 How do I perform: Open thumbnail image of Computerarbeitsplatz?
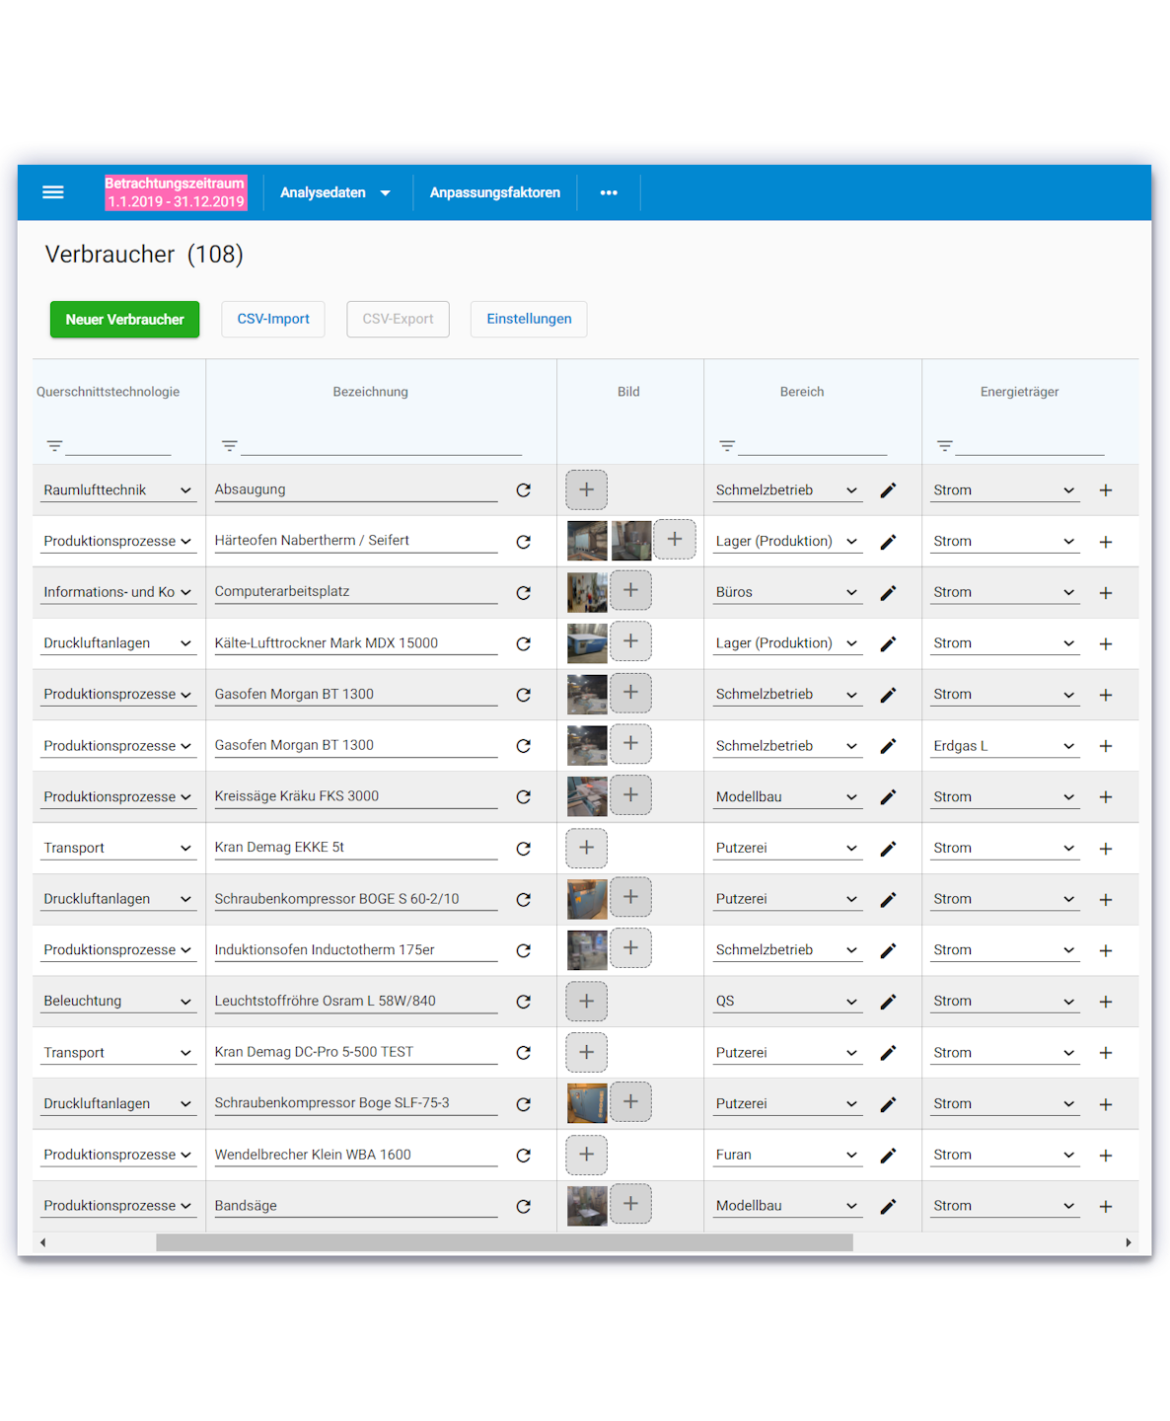point(587,592)
